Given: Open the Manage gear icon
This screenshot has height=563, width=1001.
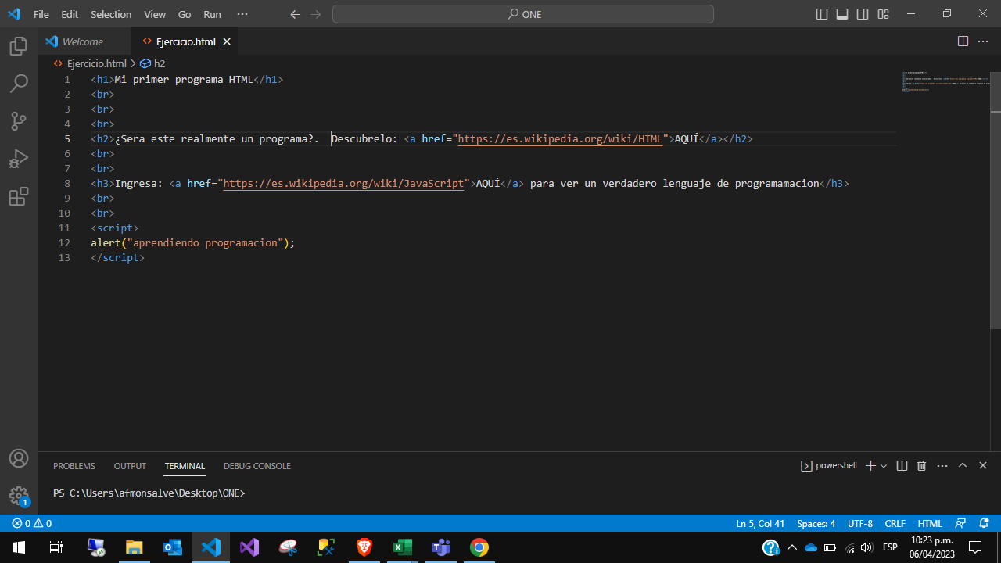Looking at the screenshot, I should click(x=19, y=496).
